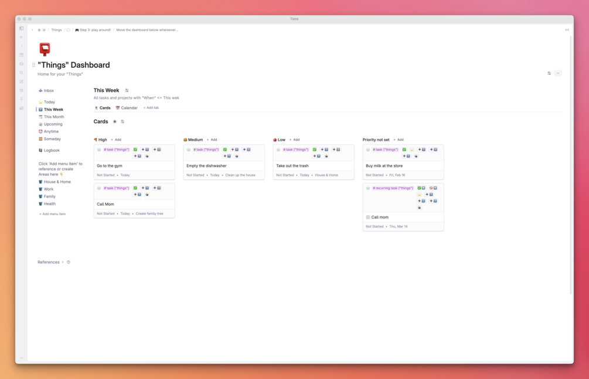
Task: Expand the References section chevron
Action: [x=63, y=262]
